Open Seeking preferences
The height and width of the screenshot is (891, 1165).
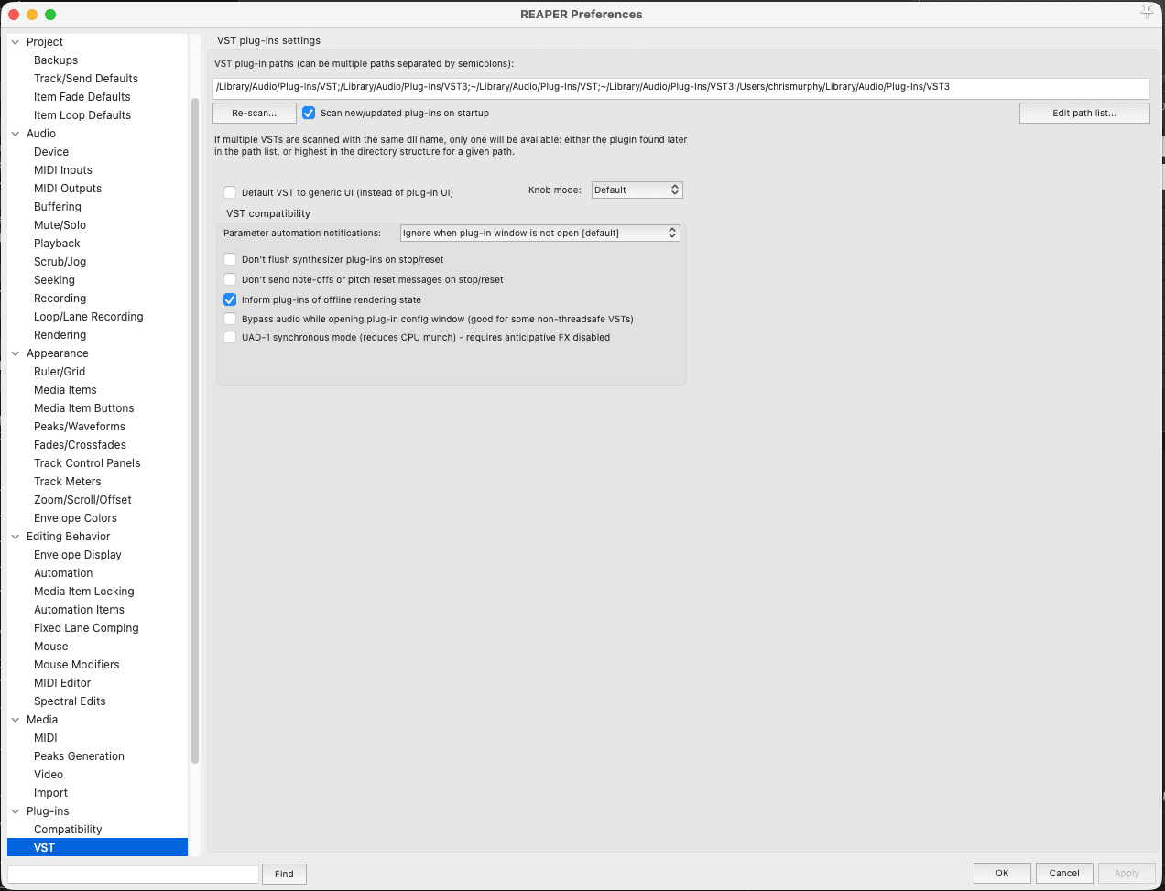click(x=54, y=280)
